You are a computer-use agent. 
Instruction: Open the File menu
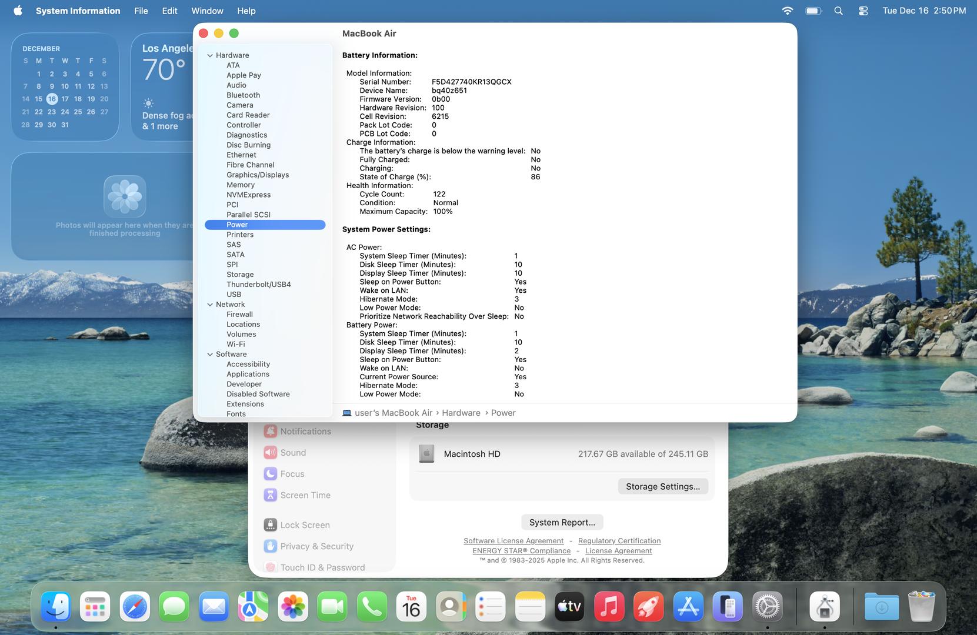[x=141, y=11]
